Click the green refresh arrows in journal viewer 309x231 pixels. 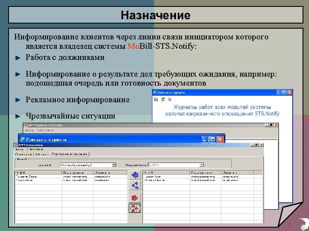pos(163,99)
